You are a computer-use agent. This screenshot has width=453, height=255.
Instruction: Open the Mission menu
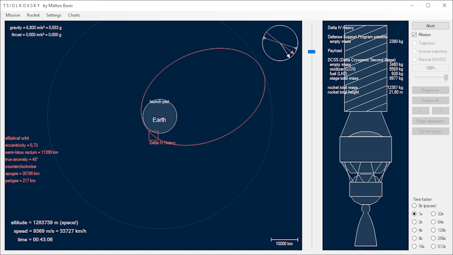coord(12,15)
